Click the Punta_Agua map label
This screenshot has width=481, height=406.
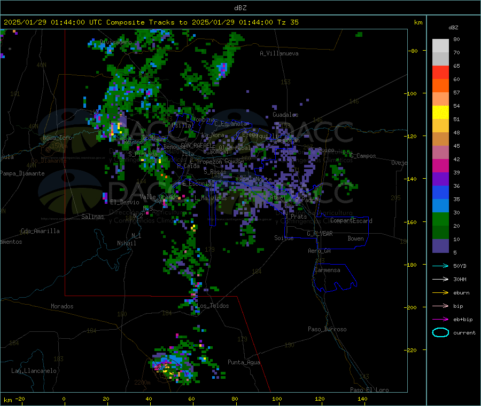pos(244,362)
